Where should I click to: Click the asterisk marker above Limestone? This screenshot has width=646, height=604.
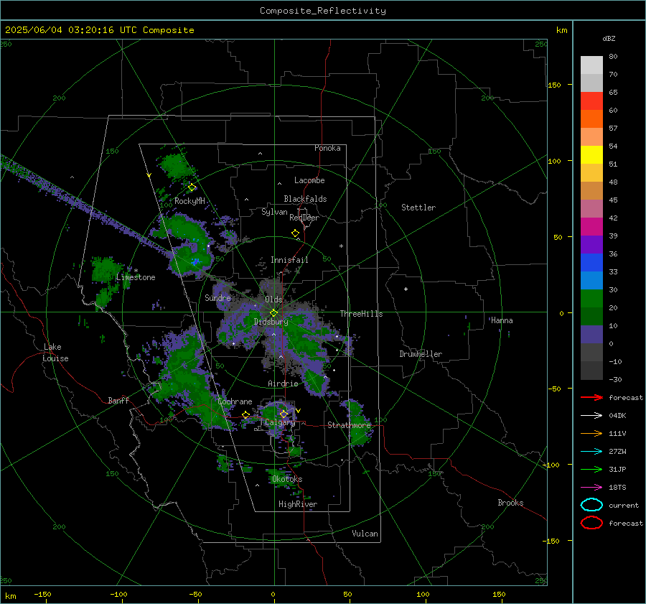click(x=136, y=271)
